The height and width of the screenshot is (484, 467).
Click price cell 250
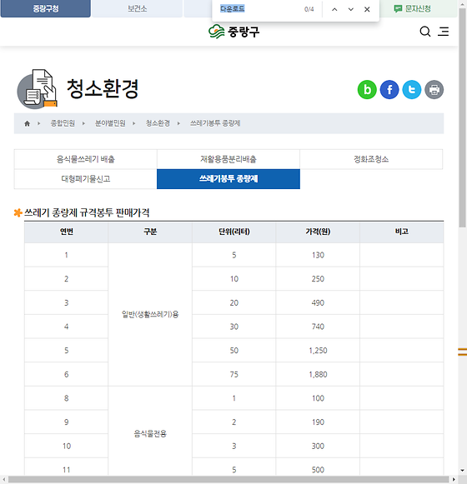pyautogui.click(x=318, y=279)
